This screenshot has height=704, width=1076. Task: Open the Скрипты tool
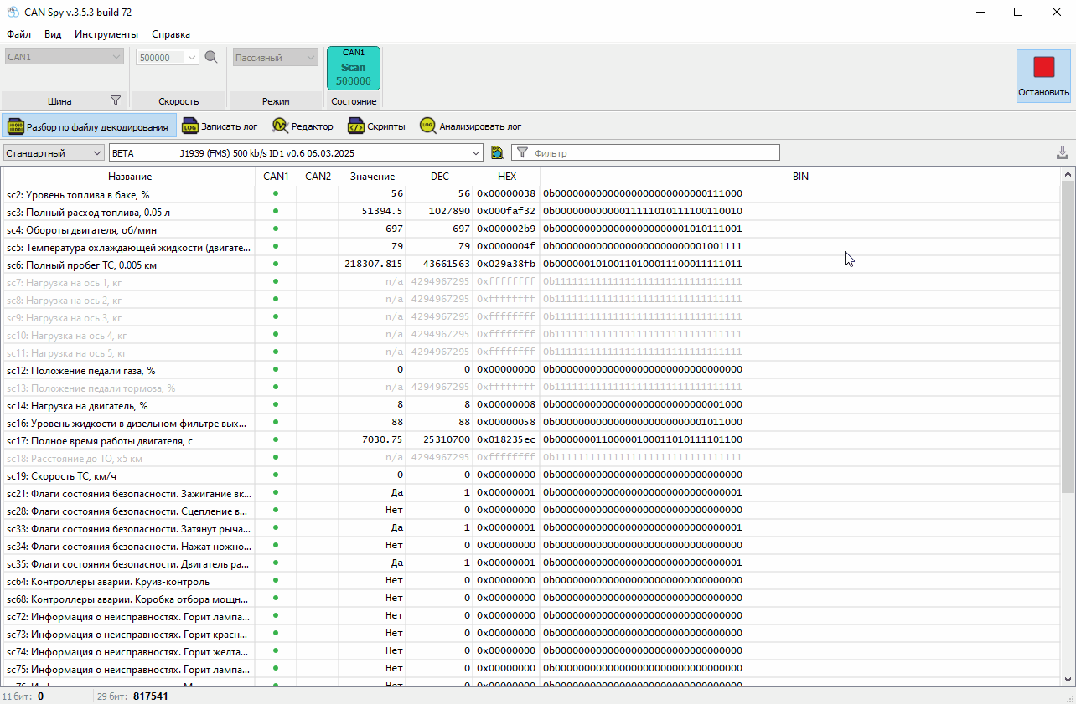[x=376, y=126]
